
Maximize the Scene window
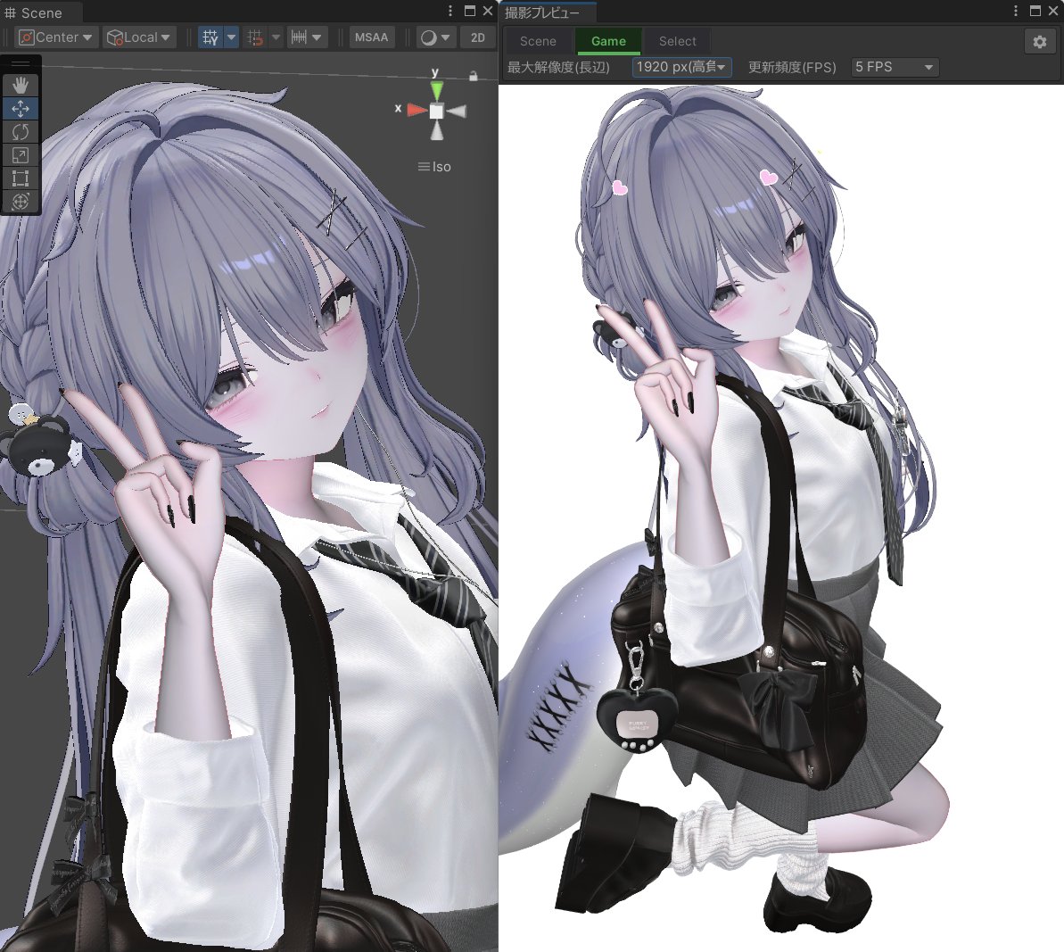coord(470,11)
